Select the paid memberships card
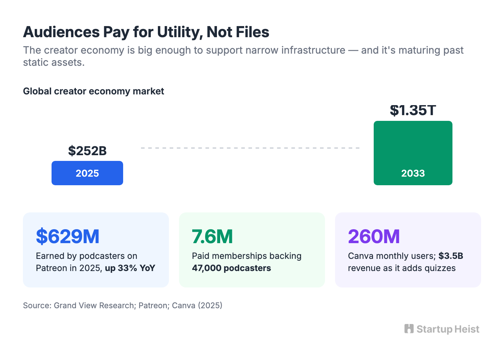 click(252, 250)
